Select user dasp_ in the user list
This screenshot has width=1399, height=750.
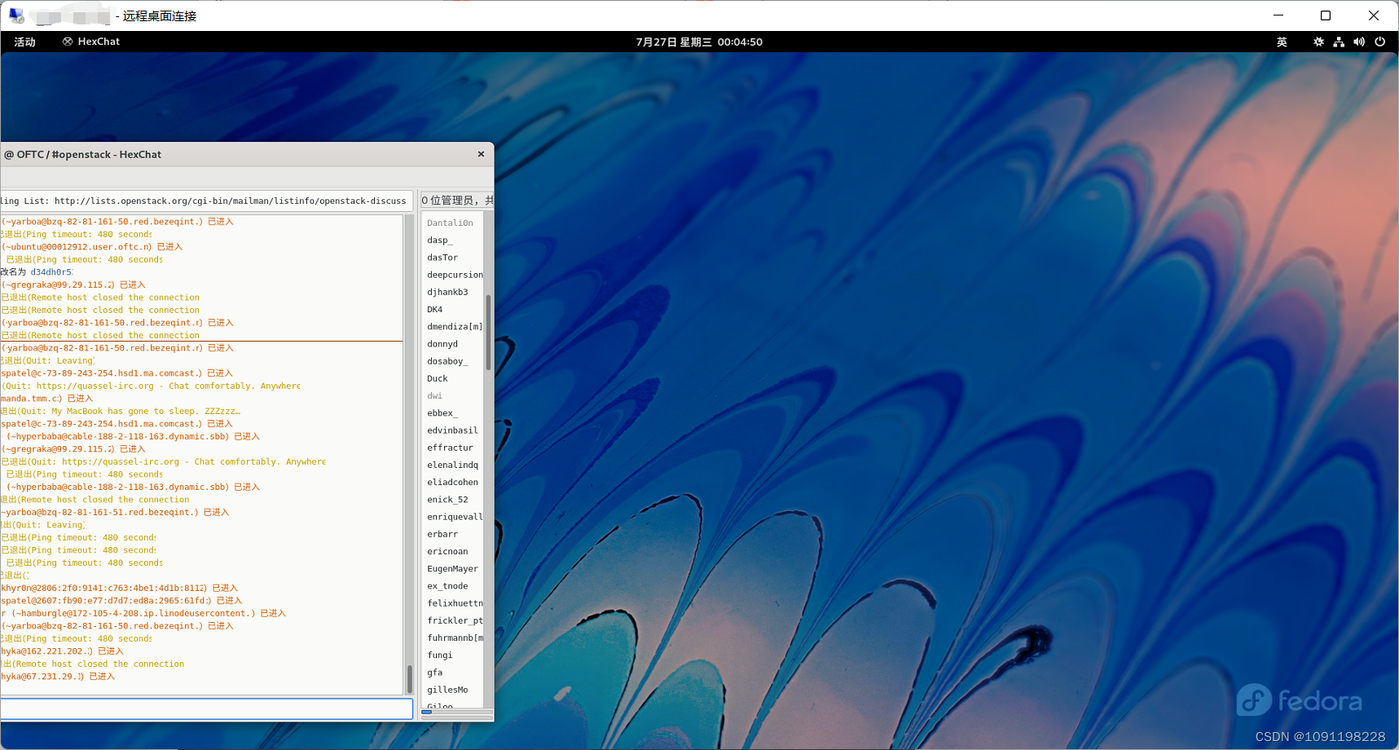coord(440,240)
